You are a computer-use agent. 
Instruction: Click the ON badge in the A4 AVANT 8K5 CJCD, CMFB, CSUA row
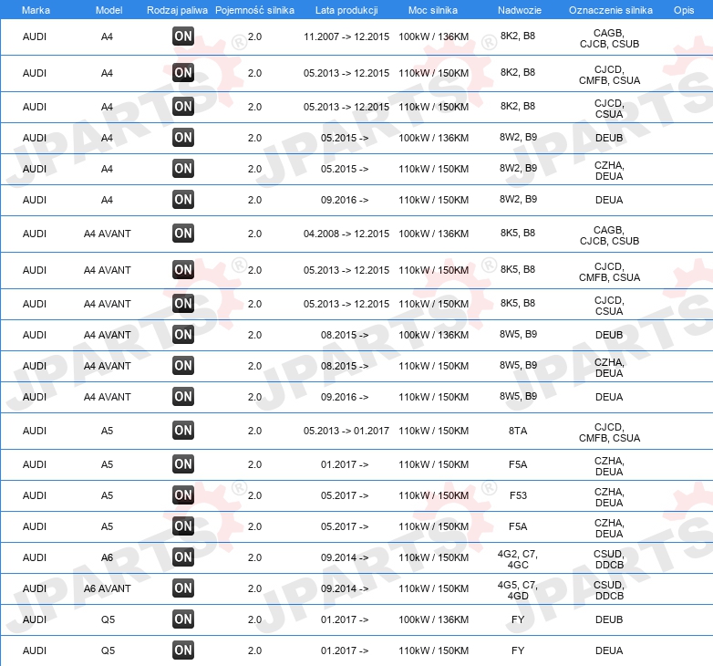pos(183,270)
